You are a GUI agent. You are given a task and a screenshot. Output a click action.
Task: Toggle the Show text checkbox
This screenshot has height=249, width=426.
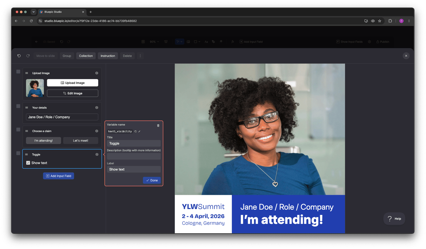click(28, 163)
